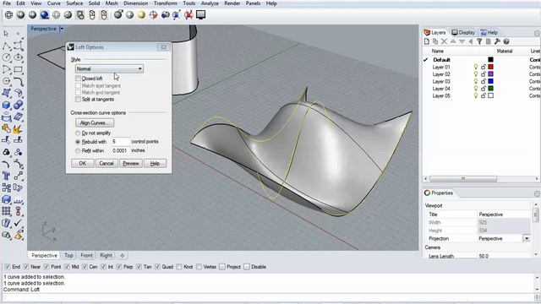Open the layer filter funnel icon
541x304 pixels.
[x=479, y=41]
